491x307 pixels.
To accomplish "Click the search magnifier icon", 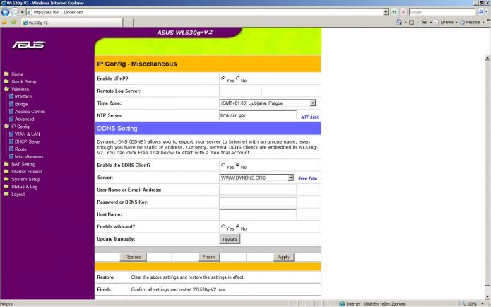I will 480,12.
